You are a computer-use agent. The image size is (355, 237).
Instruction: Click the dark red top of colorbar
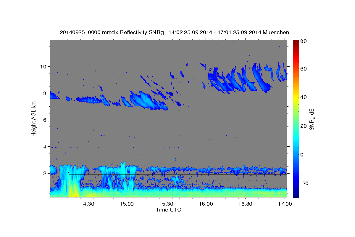(x=296, y=42)
